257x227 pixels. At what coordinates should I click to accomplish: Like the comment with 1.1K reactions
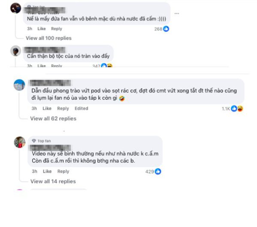coord(47,108)
